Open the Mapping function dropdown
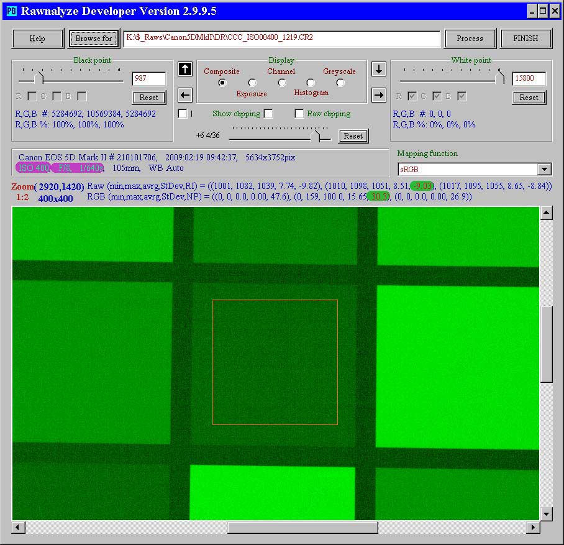The image size is (564, 545). point(544,169)
